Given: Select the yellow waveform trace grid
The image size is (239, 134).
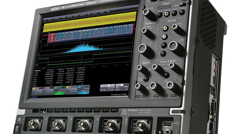Looking at the screenshot, I should point(89,22).
